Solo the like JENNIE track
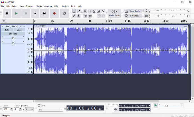194x117 pixels. click(x=19, y=30)
